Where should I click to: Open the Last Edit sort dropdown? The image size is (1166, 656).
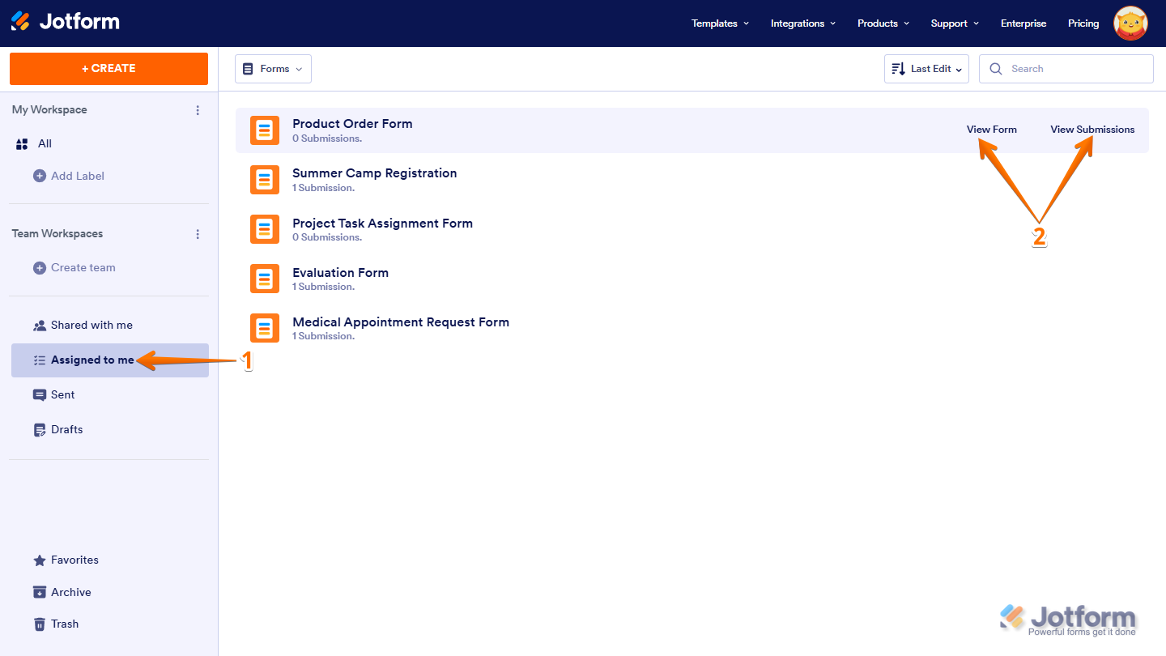click(x=926, y=68)
